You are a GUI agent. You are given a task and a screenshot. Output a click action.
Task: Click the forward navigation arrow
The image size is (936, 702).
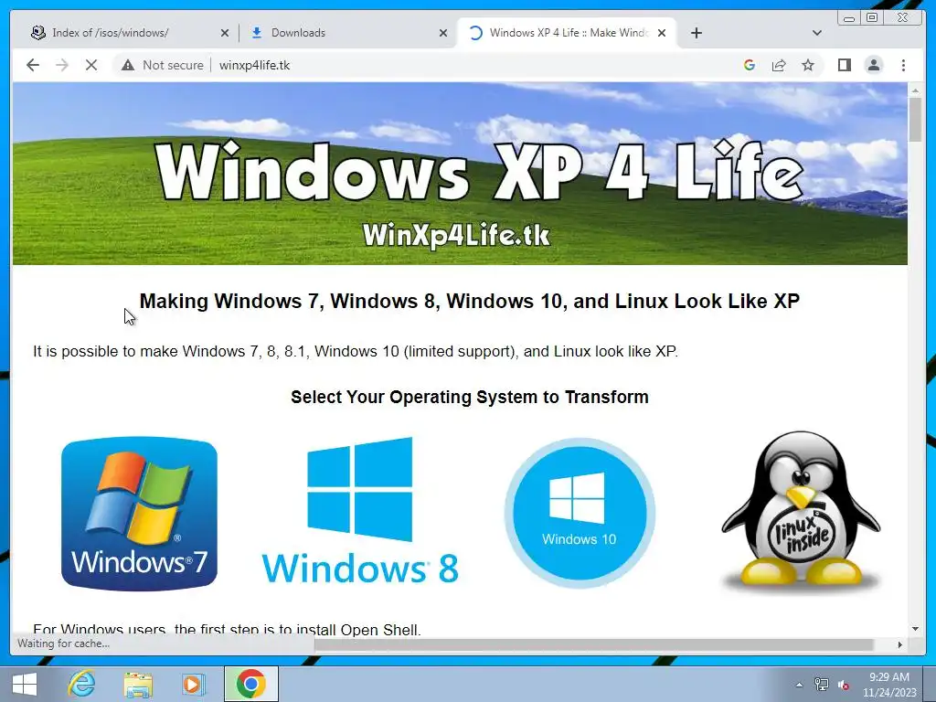click(62, 65)
